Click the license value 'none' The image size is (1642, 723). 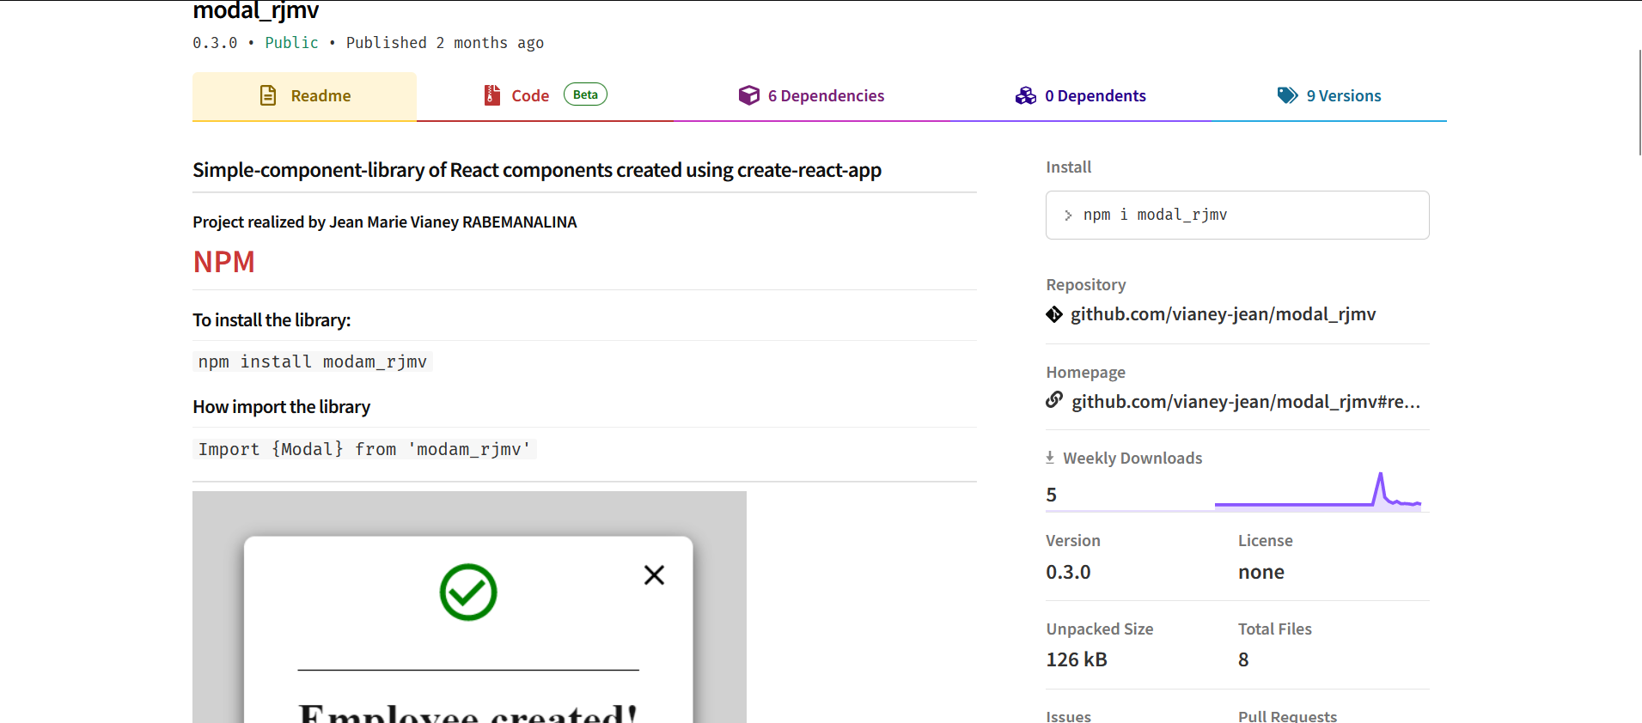(1261, 572)
